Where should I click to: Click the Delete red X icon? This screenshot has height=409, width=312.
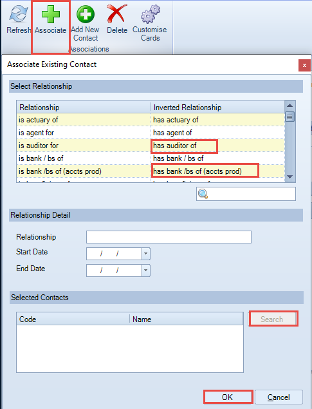(117, 14)
